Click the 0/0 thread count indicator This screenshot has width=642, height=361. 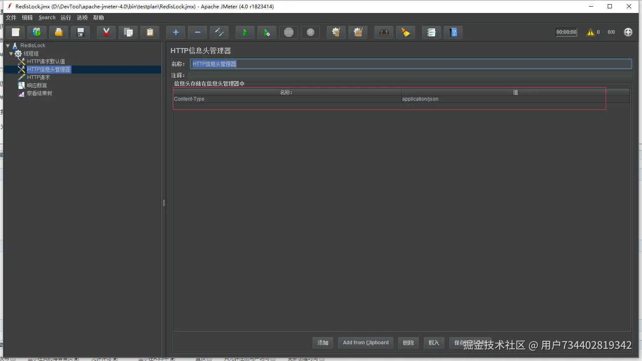point(611,32)
